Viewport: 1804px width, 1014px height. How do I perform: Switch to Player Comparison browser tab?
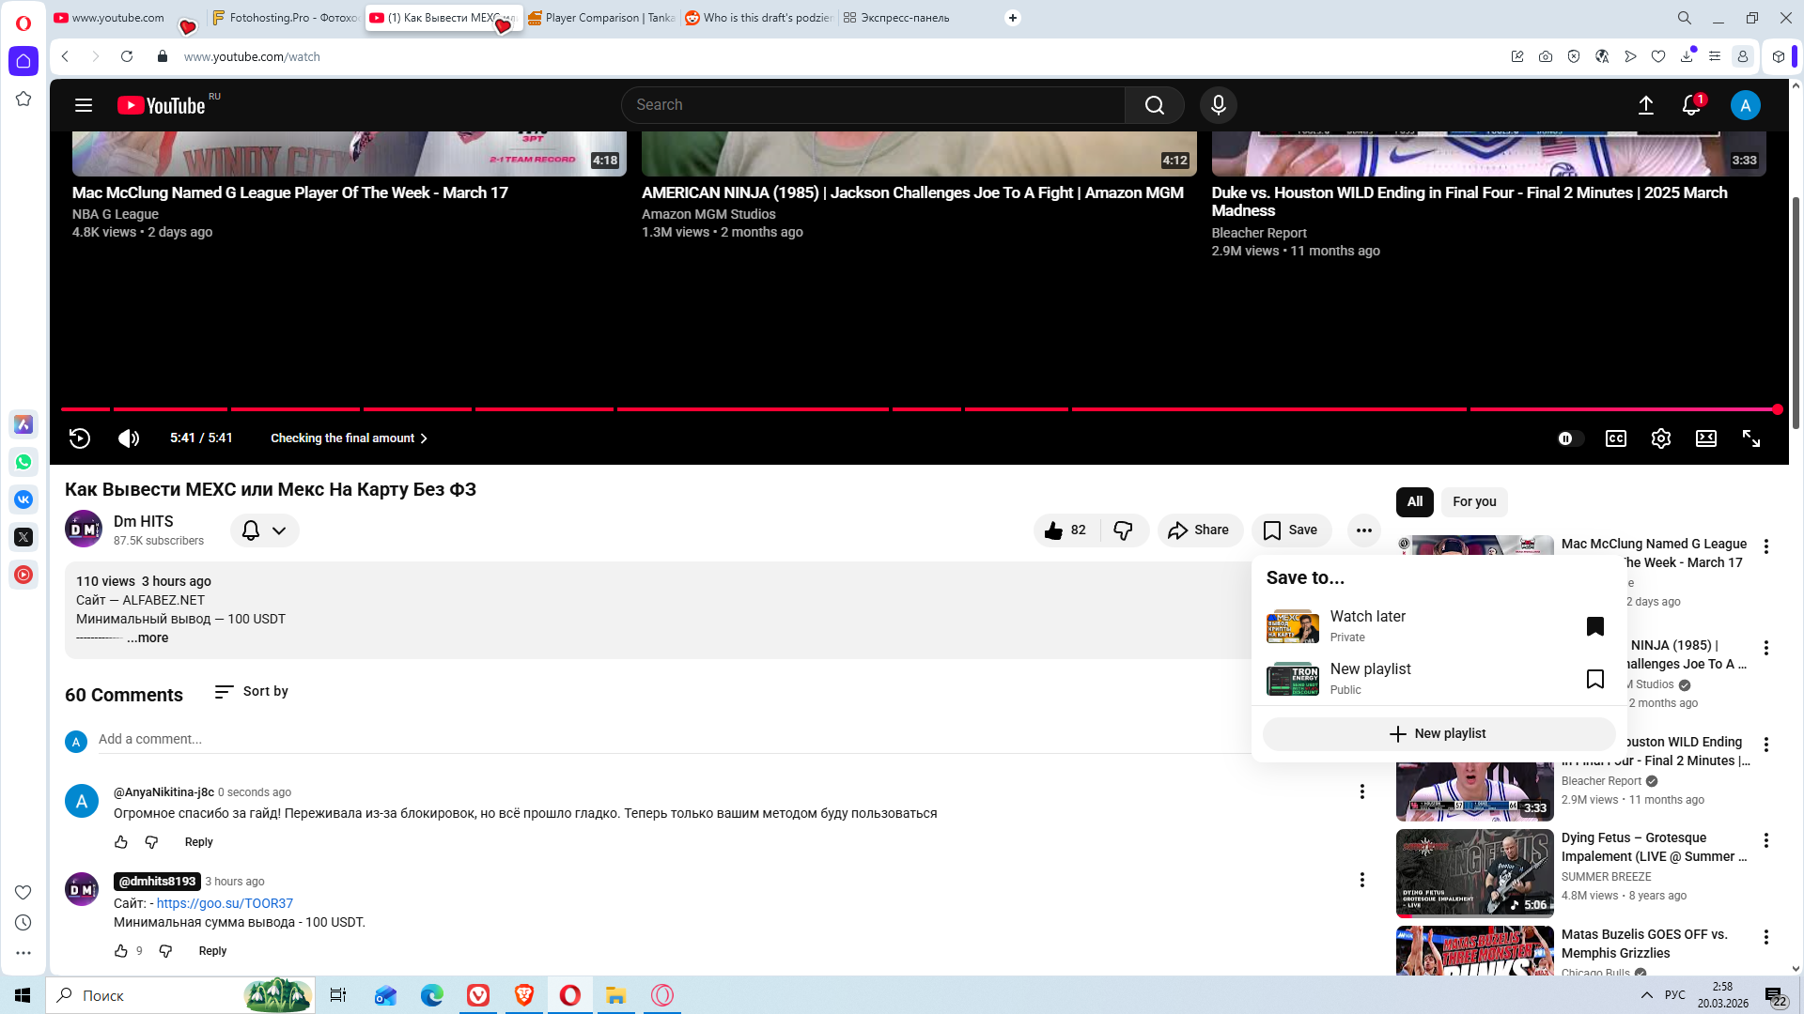601,18
